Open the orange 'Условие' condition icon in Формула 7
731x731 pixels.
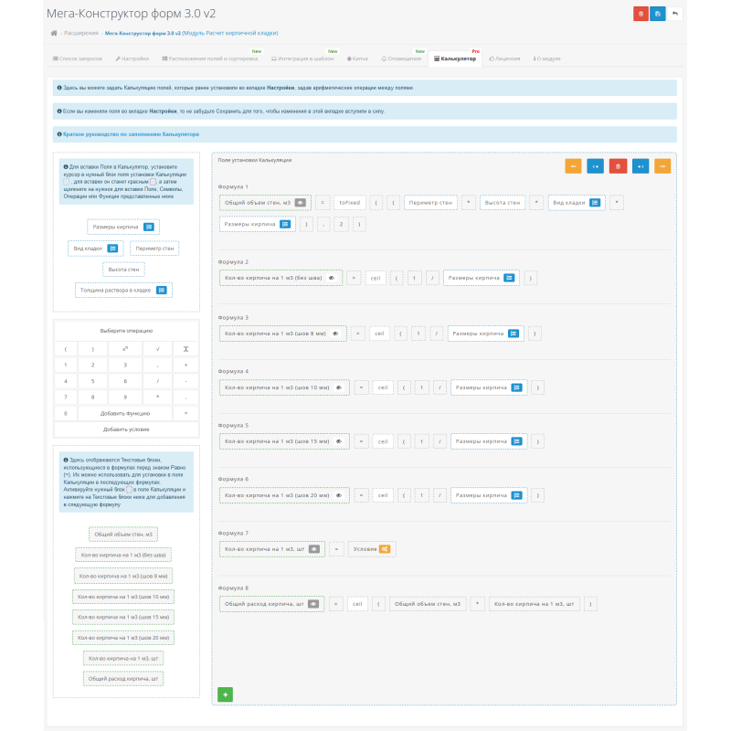tap(385, 549)
